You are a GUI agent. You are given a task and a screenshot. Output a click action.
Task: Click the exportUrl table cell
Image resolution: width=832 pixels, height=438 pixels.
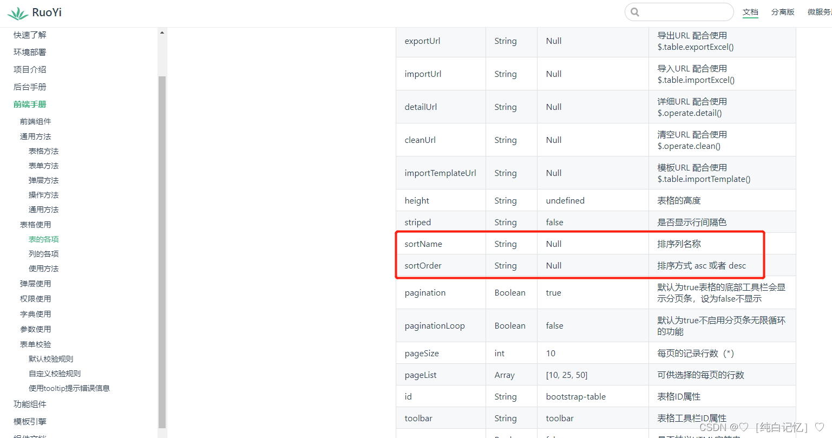click(441, 41)
